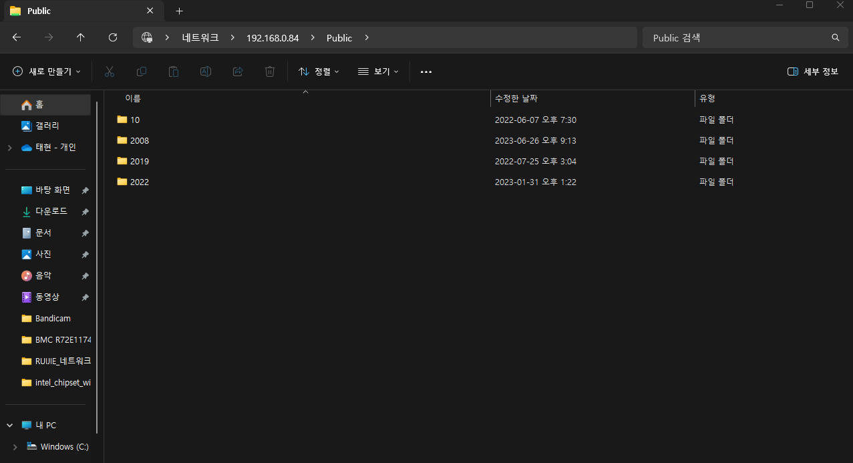The width and height of the screenshot is (853, 463).
Task: Cut the selected item using scissors icon
Action: [110, 71]
